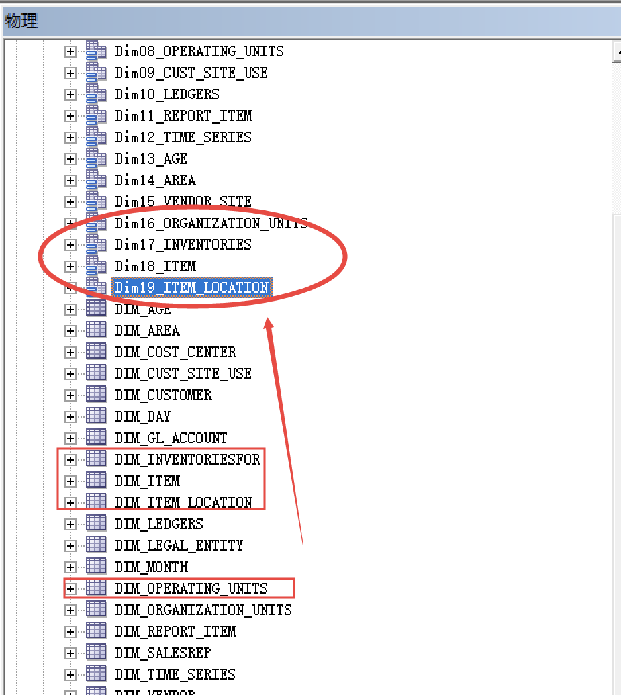
Task: Select the Dim19_ITEM_LOCATION tree item
Action: click(x=191, y=287)
